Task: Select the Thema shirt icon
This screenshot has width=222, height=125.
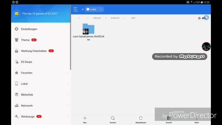Action: pos(17,40)
